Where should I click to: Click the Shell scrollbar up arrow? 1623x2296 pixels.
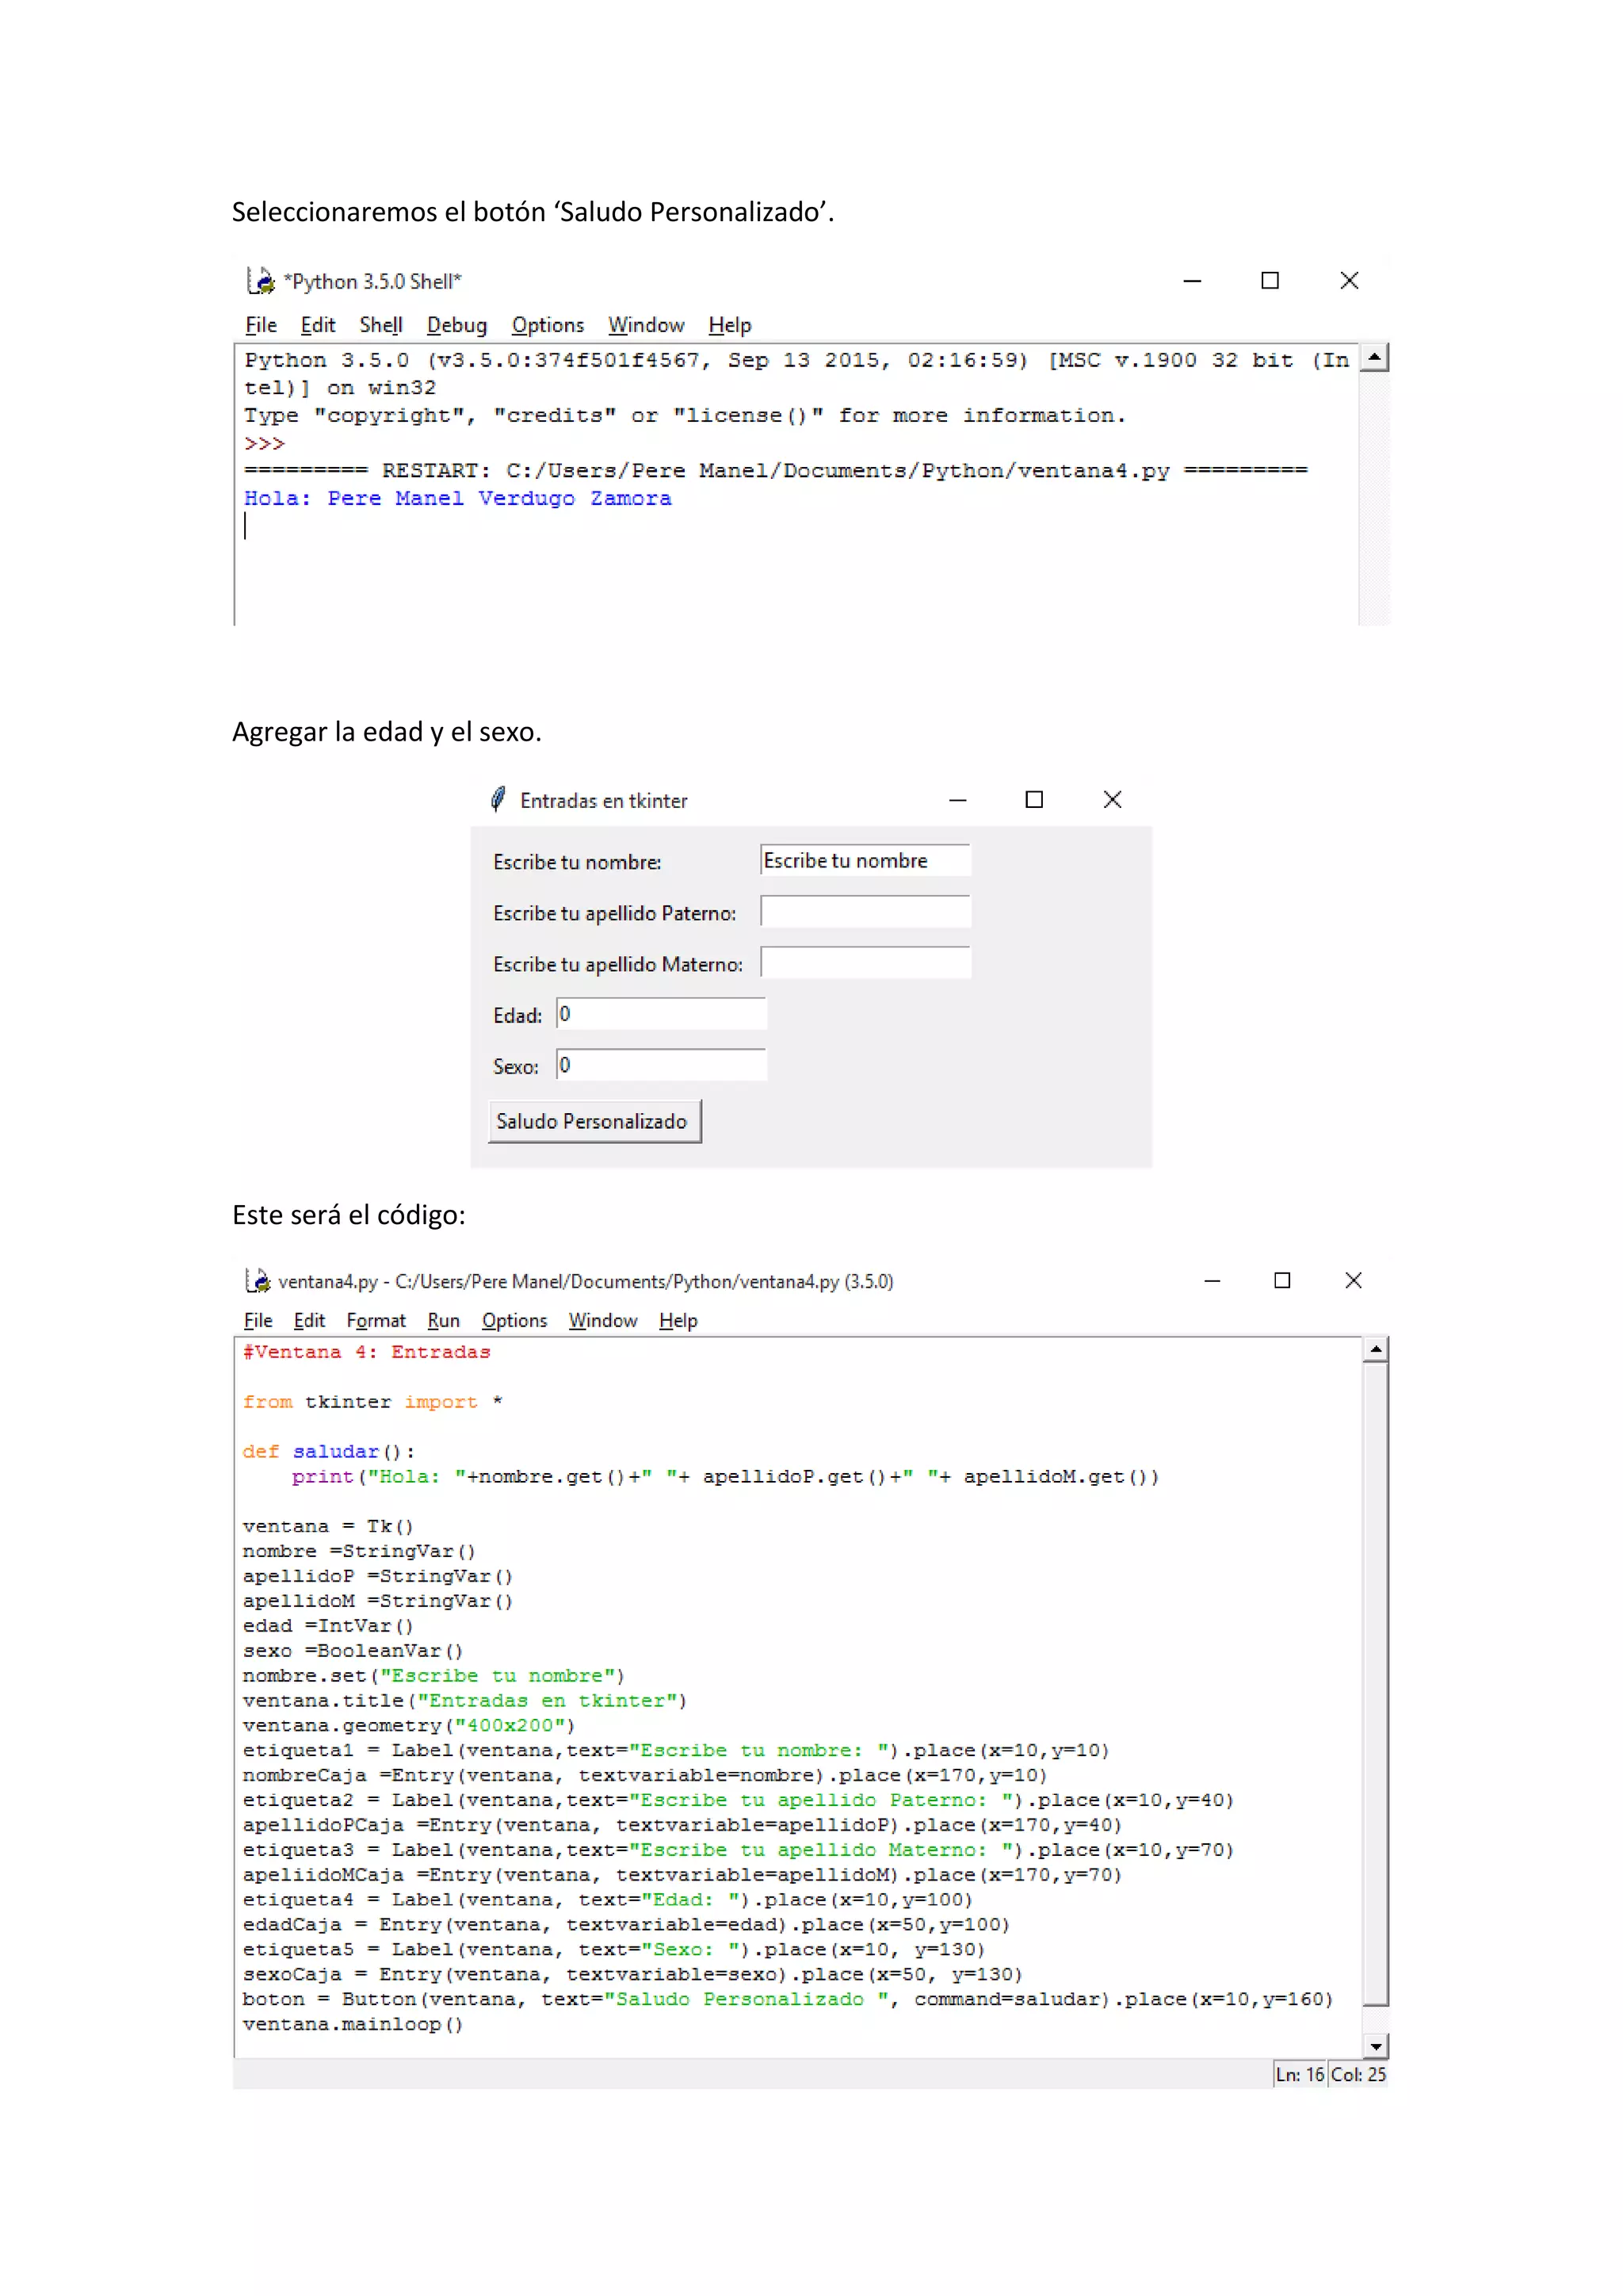[1375, 358]
